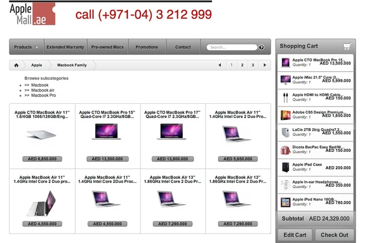
Task: Click the iPad Case cart thumbnail icon
Action: click(x=285, y=167)
